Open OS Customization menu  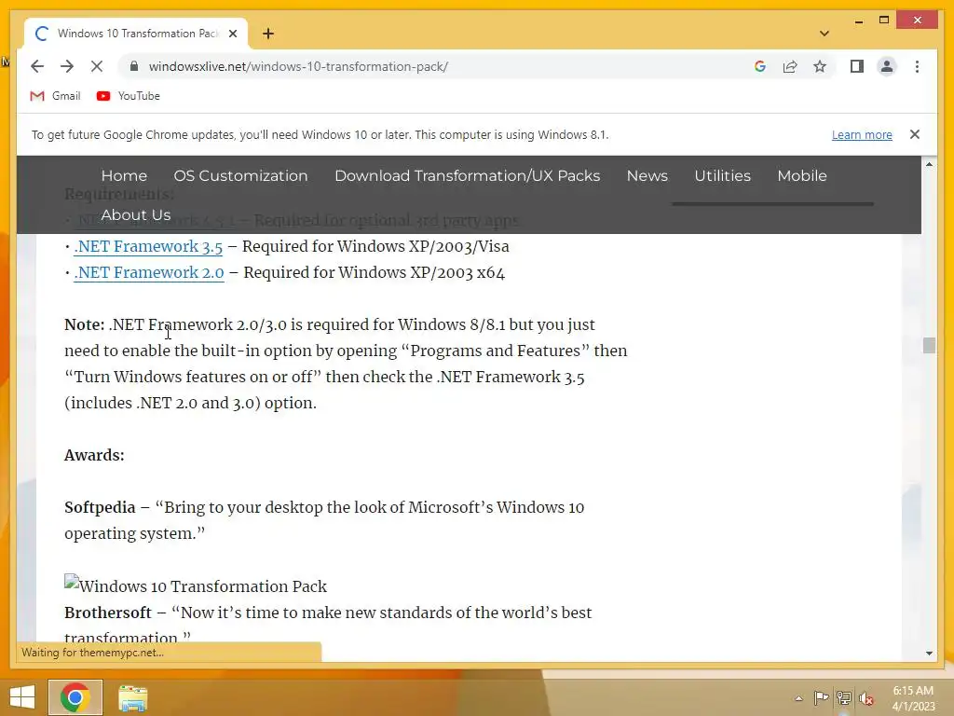pyautogui.click(x=240, y=175)
